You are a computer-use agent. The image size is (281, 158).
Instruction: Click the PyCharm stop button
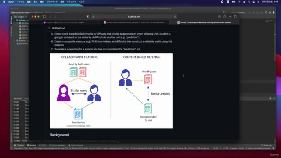(x=261, y=13)
